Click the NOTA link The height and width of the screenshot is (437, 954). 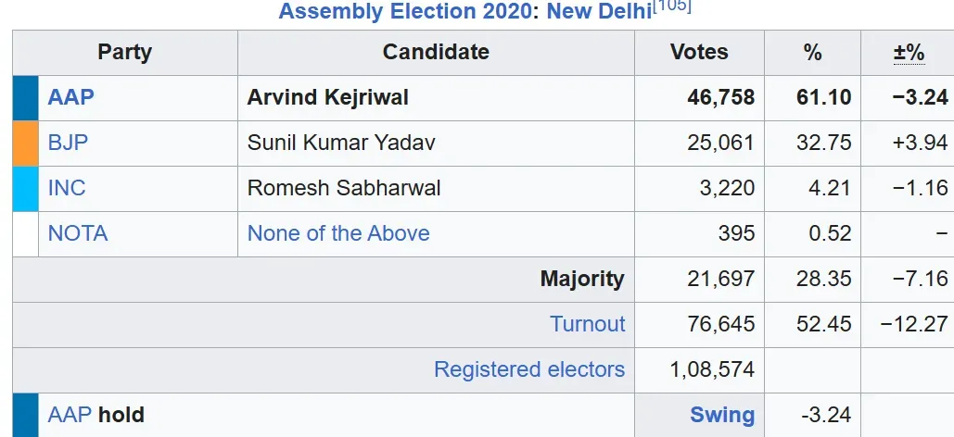78,233
